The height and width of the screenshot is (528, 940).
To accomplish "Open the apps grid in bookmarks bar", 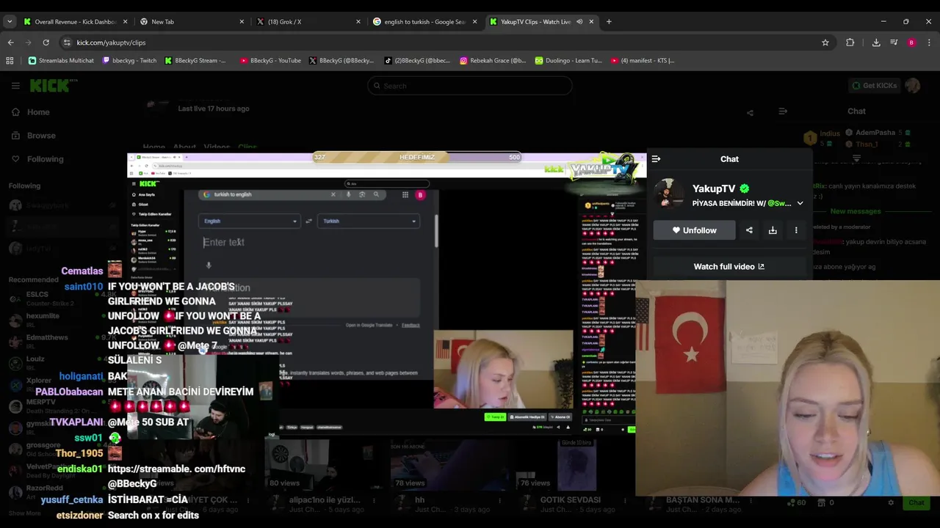I will click(10, 61).
